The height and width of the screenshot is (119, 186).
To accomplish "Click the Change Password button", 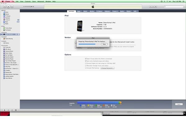I will [x=107, y=68].
